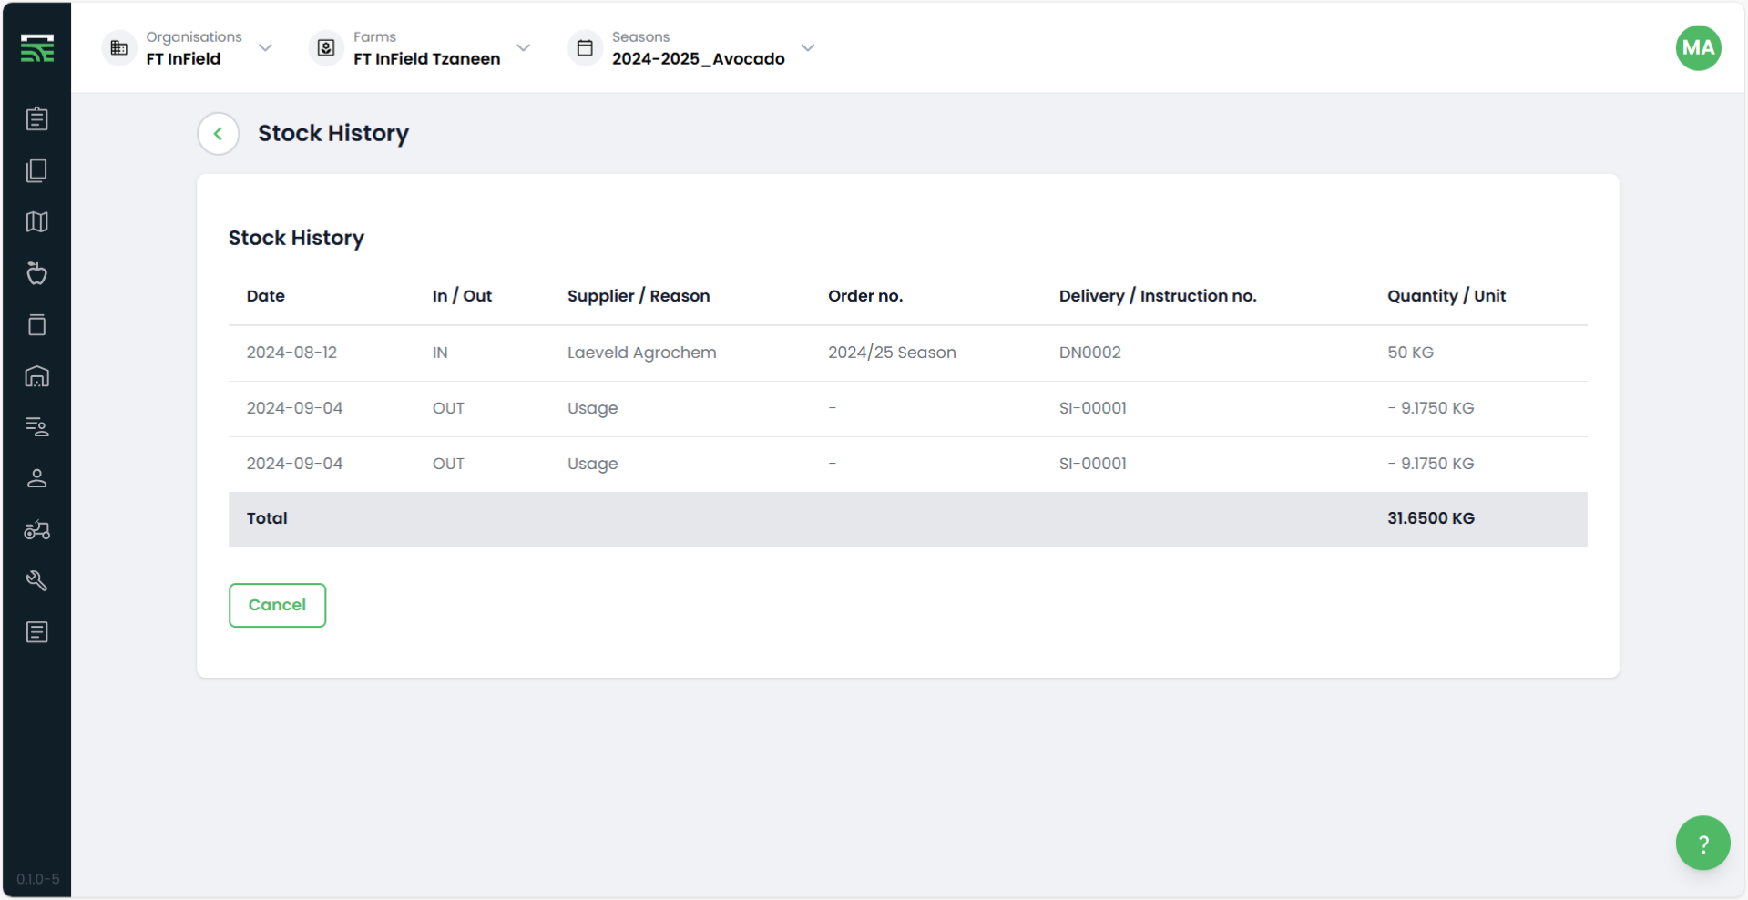Click the FarmTrace logo icon
Viewport: 1748px width, 900px height.
(37, 48)
